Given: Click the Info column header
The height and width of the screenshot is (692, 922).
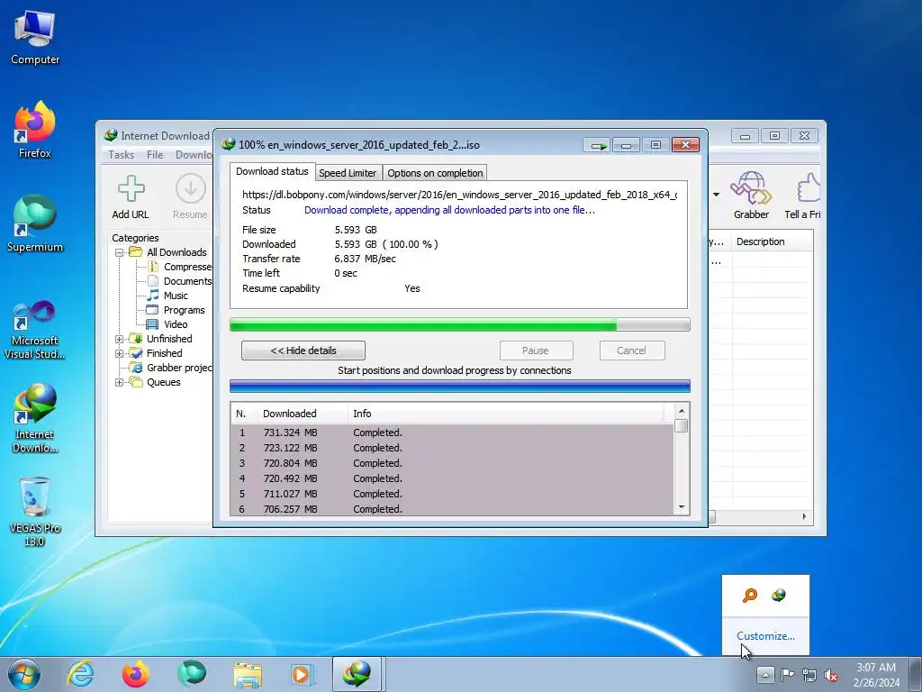Looking at the screenshot, I should [506, 414].
